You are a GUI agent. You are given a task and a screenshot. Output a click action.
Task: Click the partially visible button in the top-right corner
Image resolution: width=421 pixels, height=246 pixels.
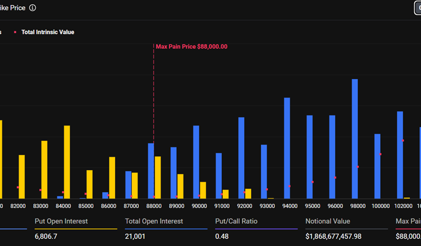click(x=417, y=8)
